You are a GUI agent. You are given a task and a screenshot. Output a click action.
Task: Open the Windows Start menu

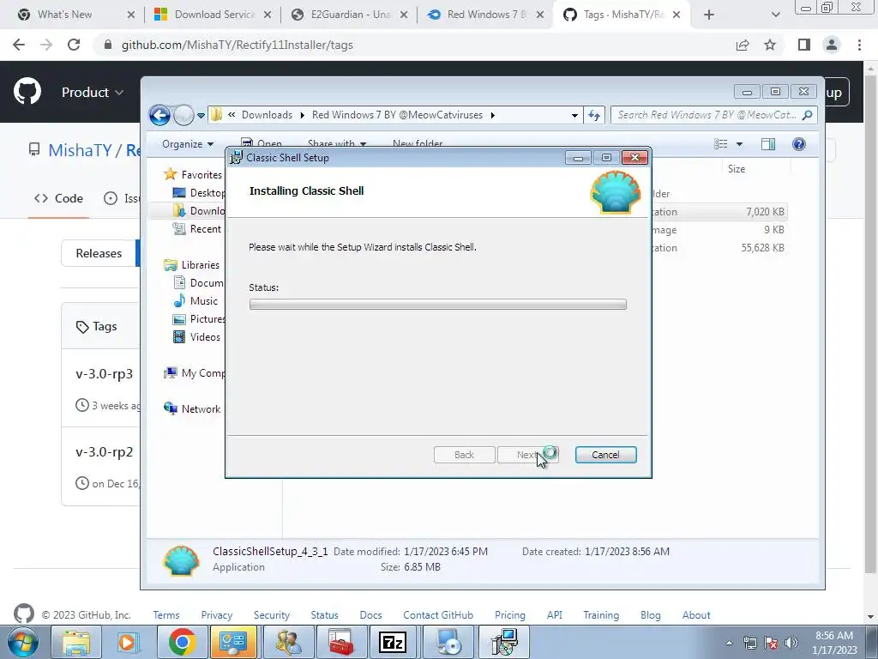point(23,642)
